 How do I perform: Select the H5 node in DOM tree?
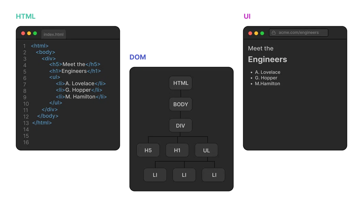click(148, 150)
